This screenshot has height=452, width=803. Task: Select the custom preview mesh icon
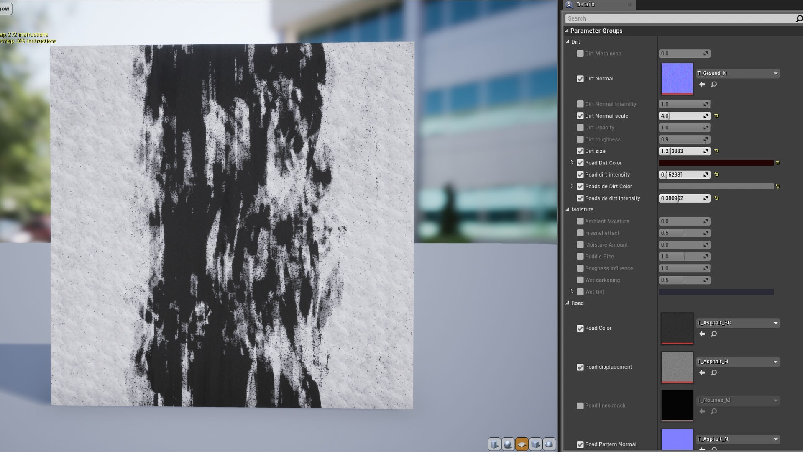click(549, 444)
